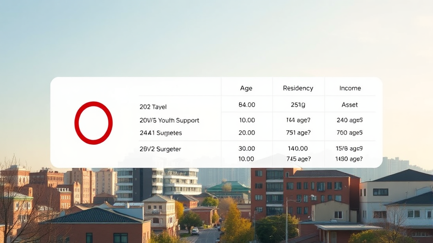Select the 751 age? residency cell
Image resolution: width=433 pixels, height=243 pixels.
(x=298, y=132)
